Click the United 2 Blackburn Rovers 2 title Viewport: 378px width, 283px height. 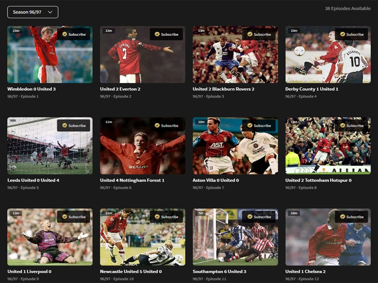223,89
